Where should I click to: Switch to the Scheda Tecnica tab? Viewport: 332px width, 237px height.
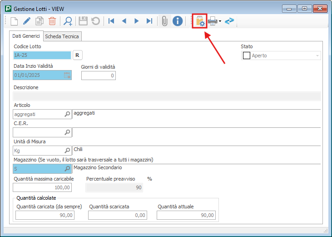[x=62, y=36]
